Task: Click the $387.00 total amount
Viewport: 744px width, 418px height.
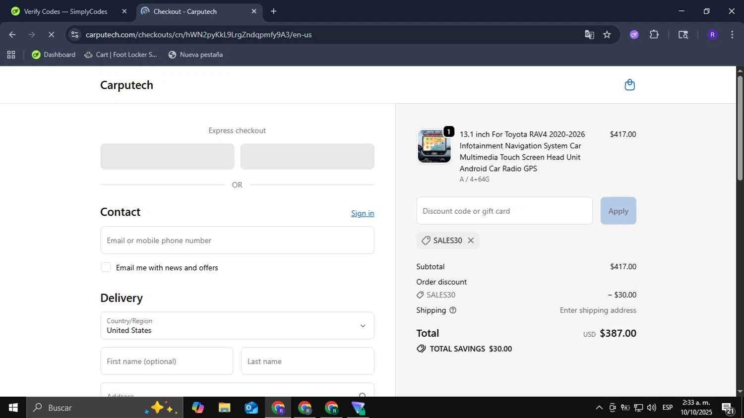Action: 618,333
